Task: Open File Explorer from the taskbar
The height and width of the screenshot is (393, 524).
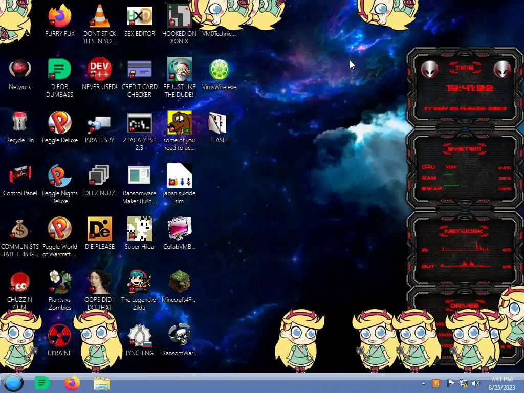Action: coord(102,383)
